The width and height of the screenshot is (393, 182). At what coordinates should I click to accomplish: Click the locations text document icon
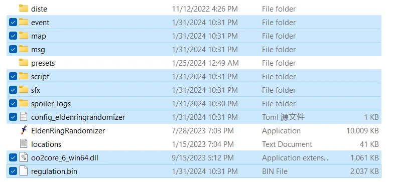pyautogui.click(x=24, y=144)
